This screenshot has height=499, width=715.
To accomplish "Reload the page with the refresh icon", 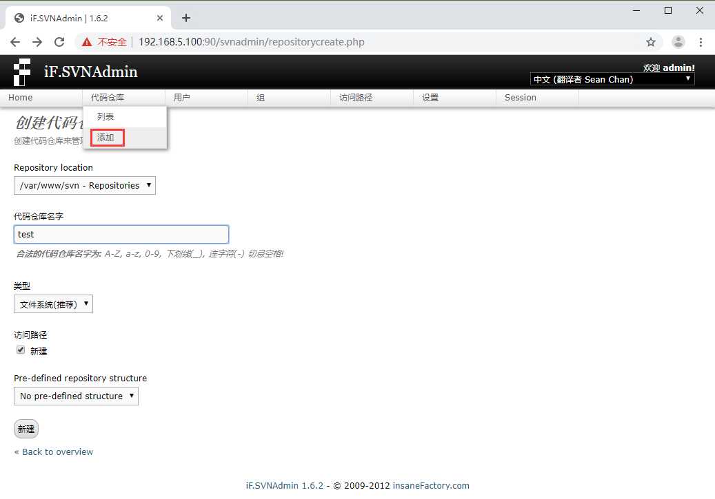I will [x=59, y=42].
